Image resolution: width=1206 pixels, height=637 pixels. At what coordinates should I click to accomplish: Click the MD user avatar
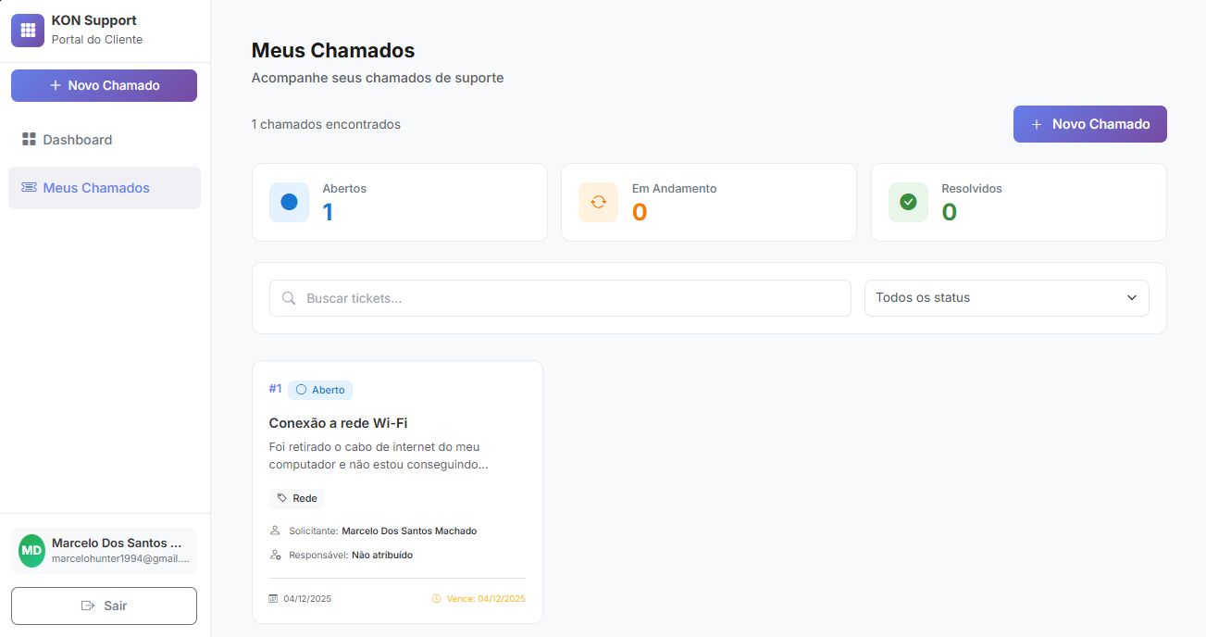click(x=31, y=550)
